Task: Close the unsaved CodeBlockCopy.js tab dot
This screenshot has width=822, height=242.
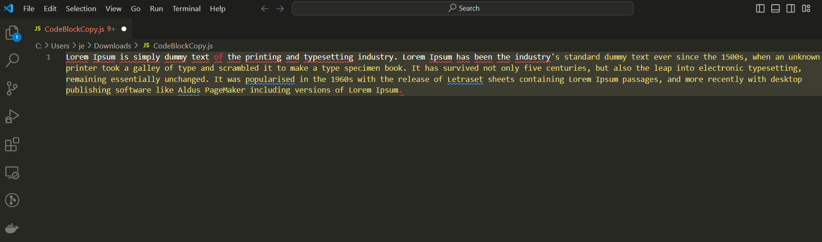Action: tap(124, 29)
